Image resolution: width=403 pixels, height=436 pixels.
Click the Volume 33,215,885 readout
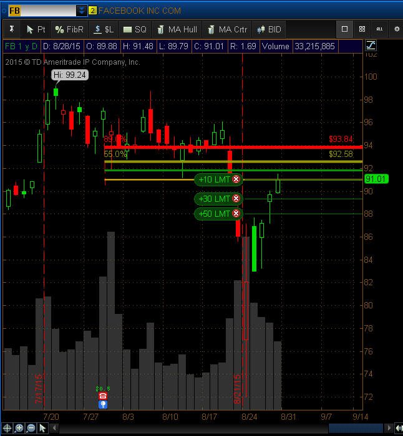tap(299, 46)
